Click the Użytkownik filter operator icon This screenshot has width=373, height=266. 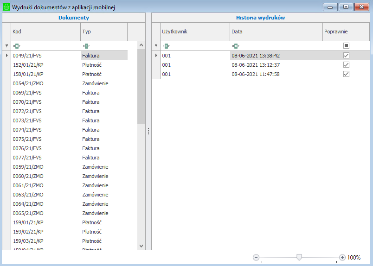point(166,46)
